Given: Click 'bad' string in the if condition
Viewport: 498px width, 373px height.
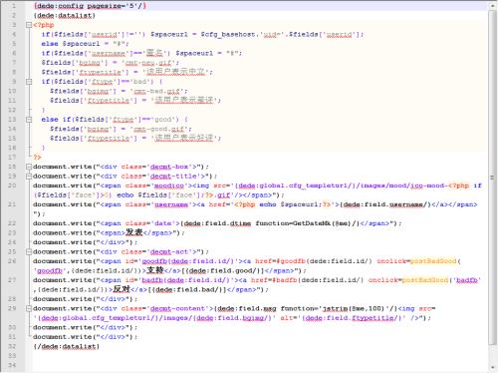Looking at the screenshot, I should (x=141, y=82).
